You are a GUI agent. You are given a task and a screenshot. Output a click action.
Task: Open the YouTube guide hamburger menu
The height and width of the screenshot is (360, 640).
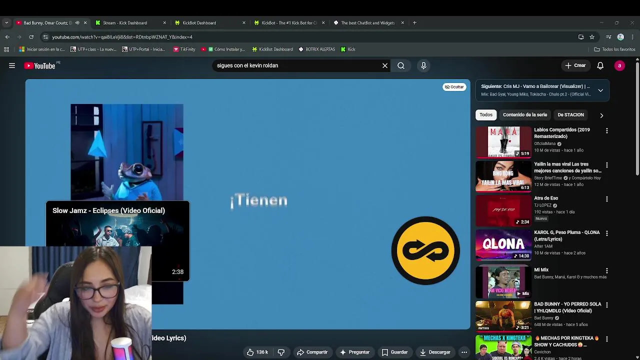point(12,65)
